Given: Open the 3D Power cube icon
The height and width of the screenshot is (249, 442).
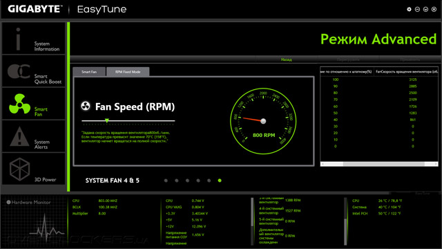Looking at the screenshot, I should (19, 169).
